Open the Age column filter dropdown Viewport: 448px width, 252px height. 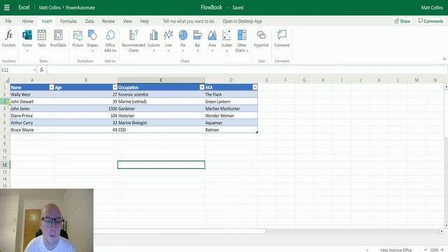click(x=115, y=87)
